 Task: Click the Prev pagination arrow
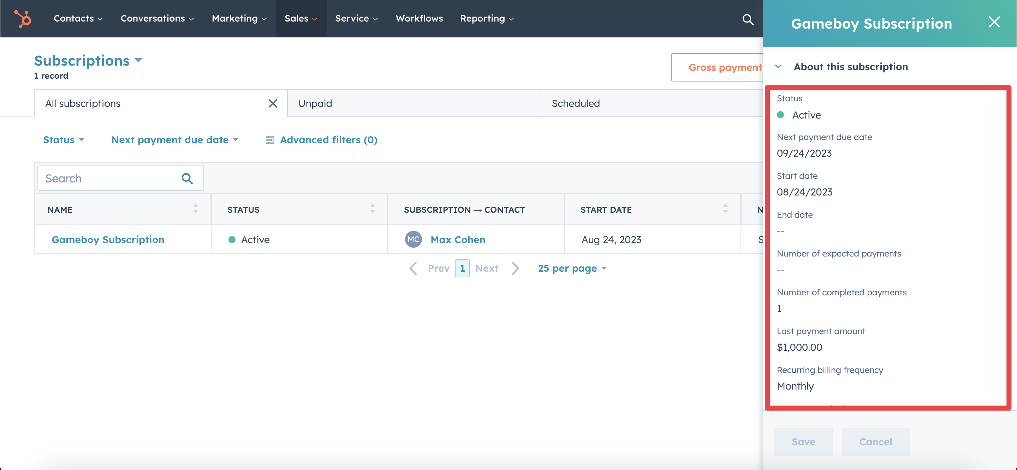413,268
